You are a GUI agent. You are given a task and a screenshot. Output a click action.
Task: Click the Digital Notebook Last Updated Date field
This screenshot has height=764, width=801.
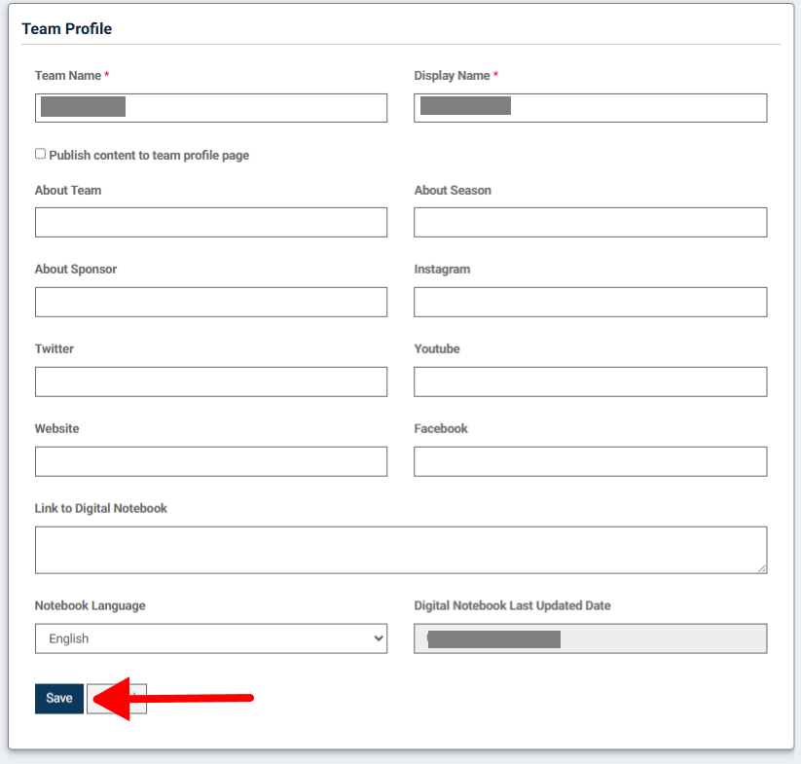(x=591, y=638)
